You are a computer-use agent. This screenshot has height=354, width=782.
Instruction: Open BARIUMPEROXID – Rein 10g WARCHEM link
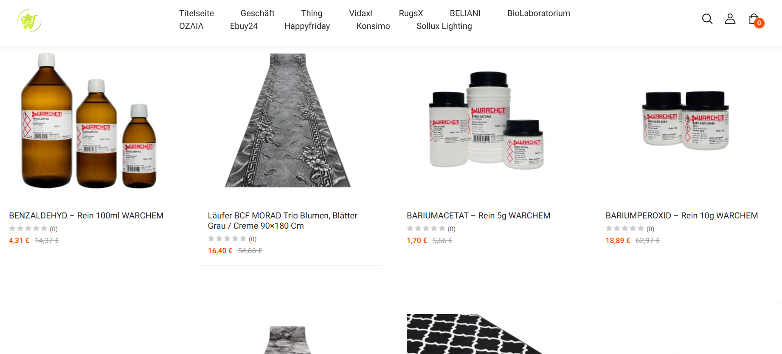point(681,215)
